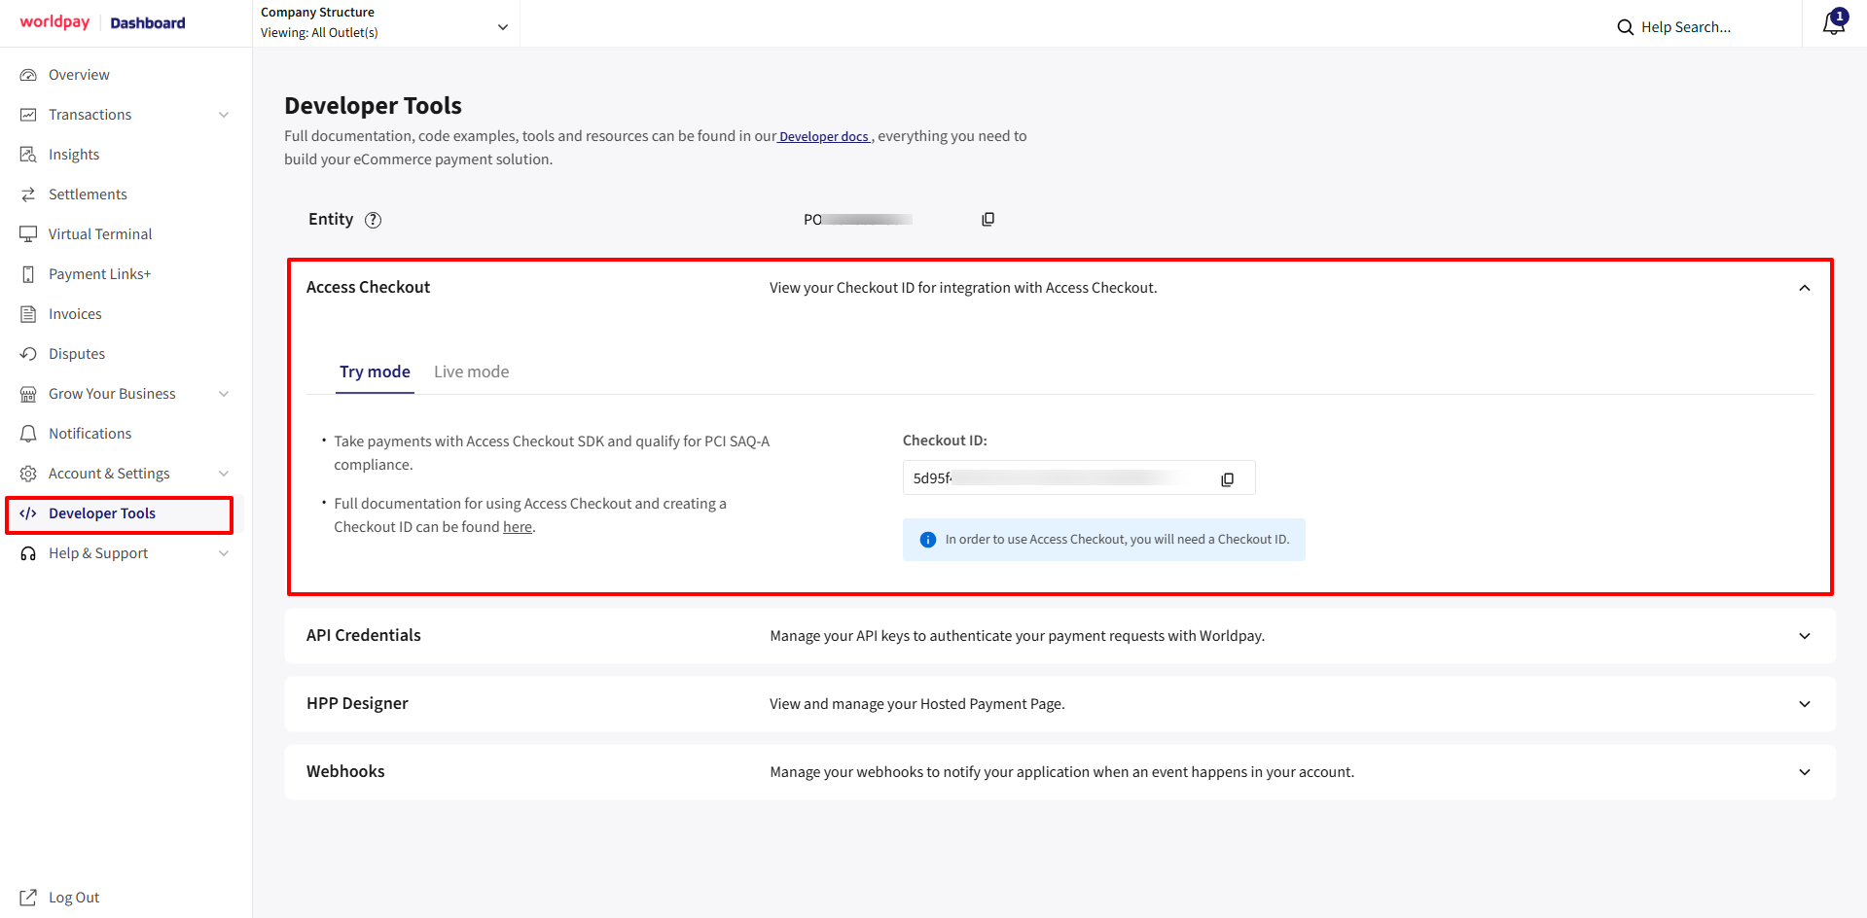
Task: Click the Invoices document icon
Action: [28, 314]
